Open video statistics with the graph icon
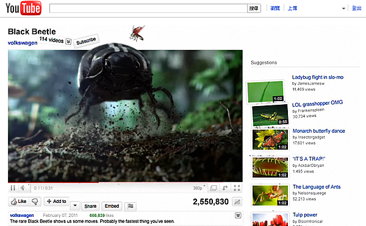 [x=237, y=202]
